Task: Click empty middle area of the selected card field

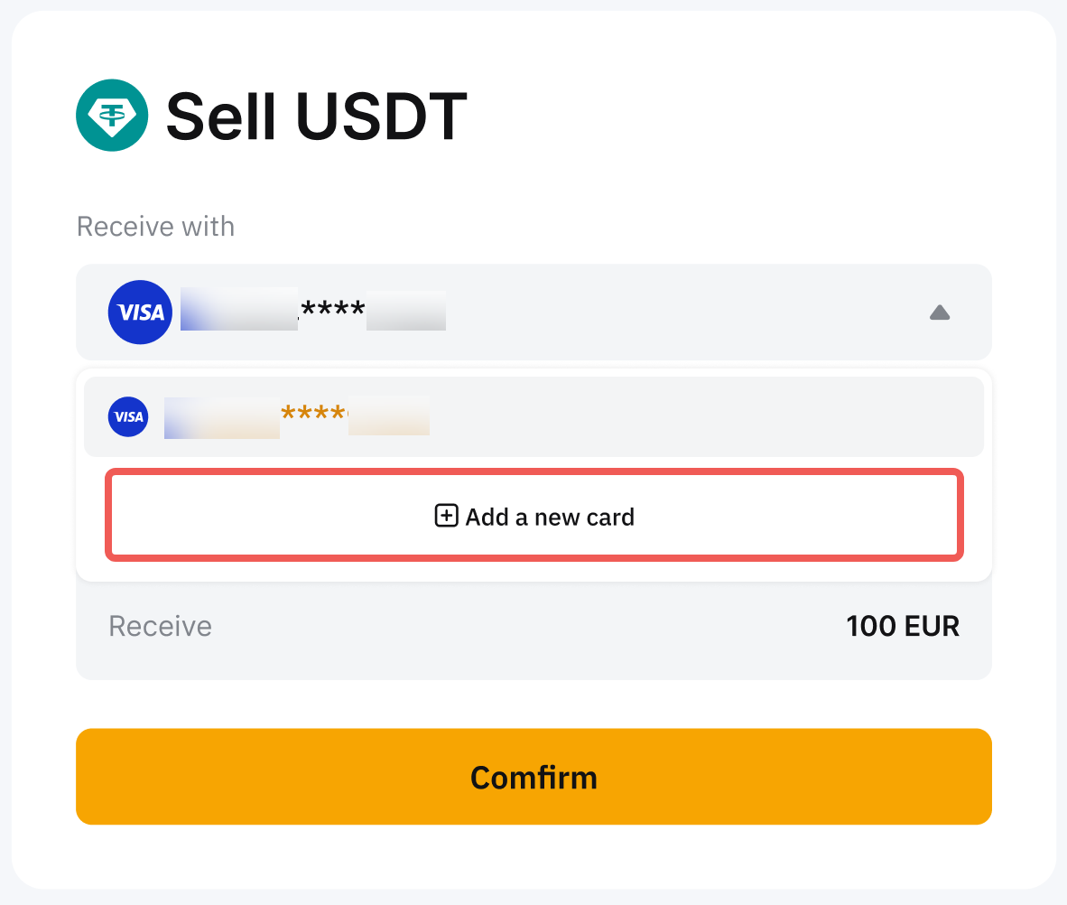Action: (x=686, y=313)
